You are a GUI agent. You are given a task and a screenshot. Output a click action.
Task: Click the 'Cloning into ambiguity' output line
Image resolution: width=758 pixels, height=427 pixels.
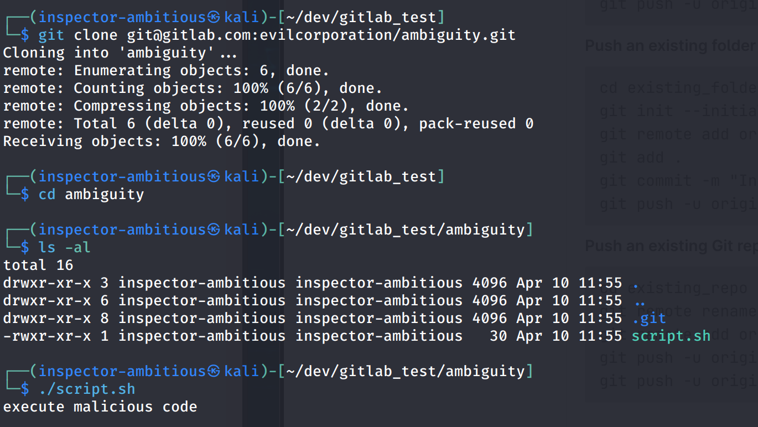[x=120, y=53]
